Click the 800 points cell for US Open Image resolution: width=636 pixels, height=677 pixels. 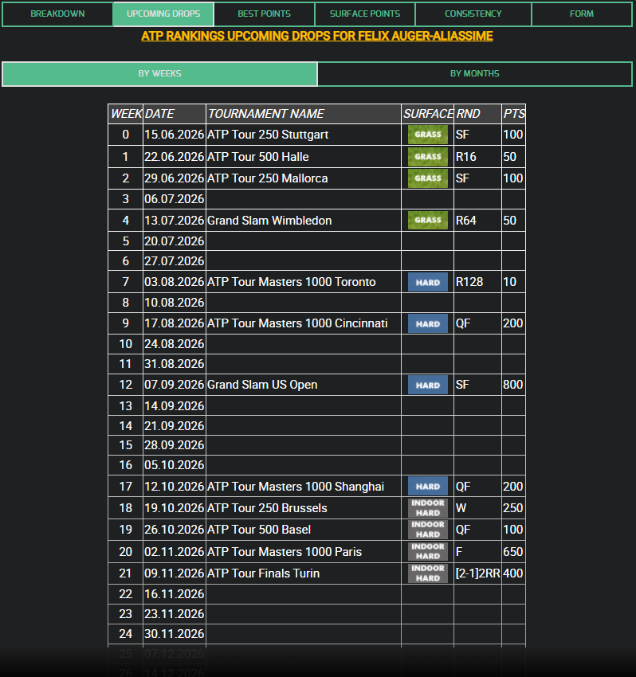coord(513,385)
